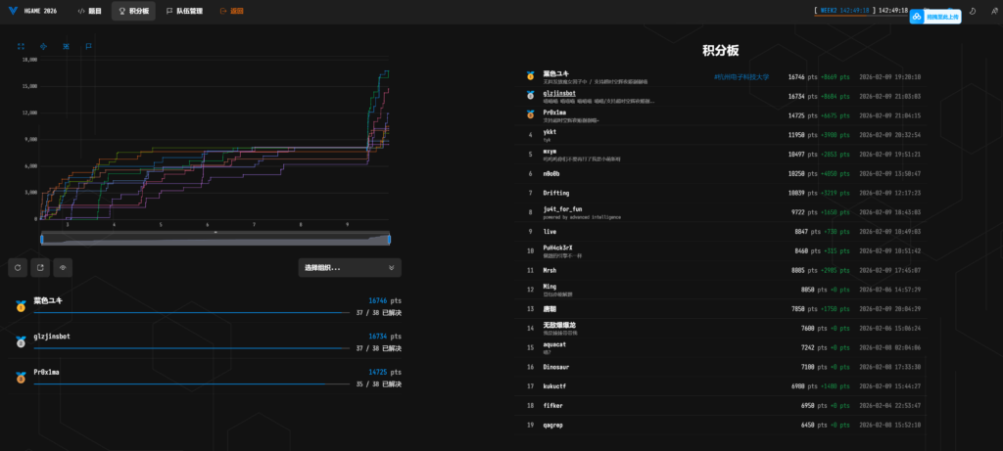The height and width of the screenshot is (451, 1003).
Task: Open team glzjinsbot in the ranking list
Action: (x=558, y=94)
